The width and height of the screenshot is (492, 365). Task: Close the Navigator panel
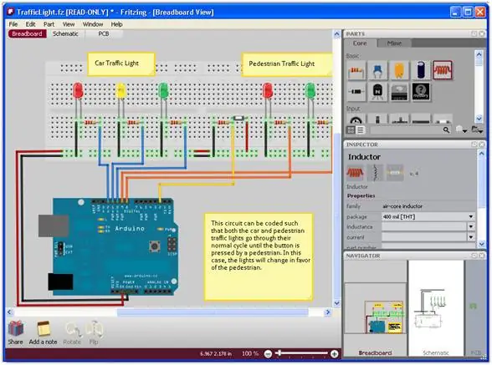[x=482, y=256]
